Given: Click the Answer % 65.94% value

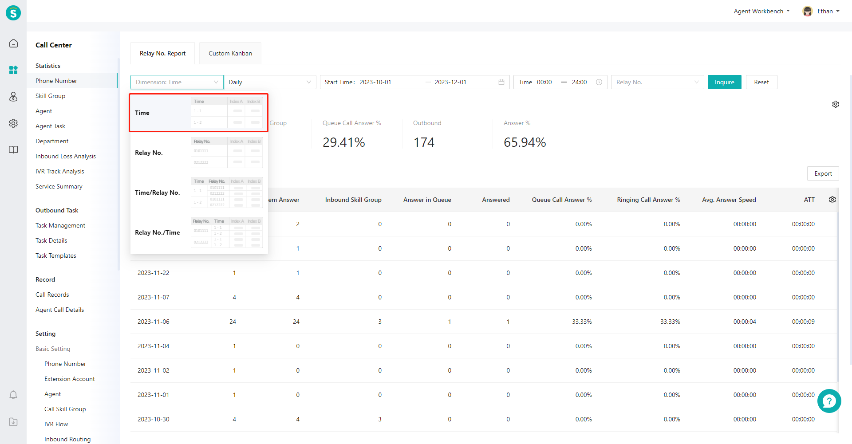Looking at the screenshot, I should point(525,142).
